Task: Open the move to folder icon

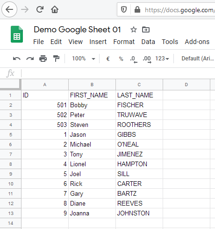Action: point(146,30)
